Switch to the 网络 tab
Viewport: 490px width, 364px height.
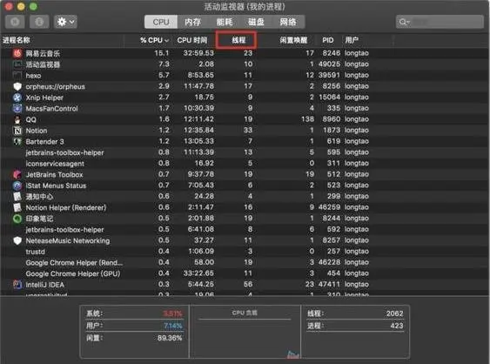[288, 22]
